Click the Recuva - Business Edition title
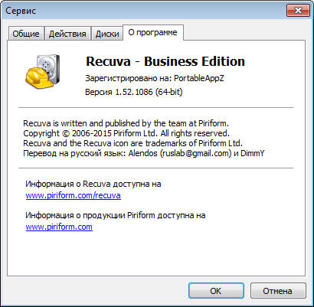 [x=165, y=61]
